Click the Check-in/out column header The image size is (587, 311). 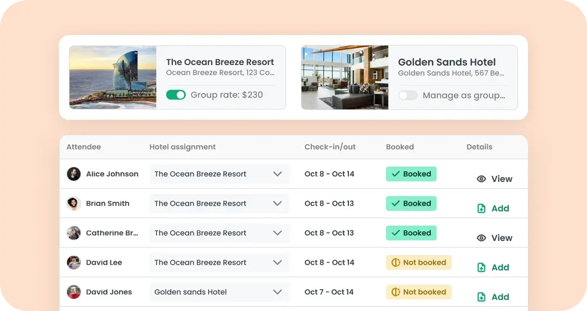click(330, 147)
